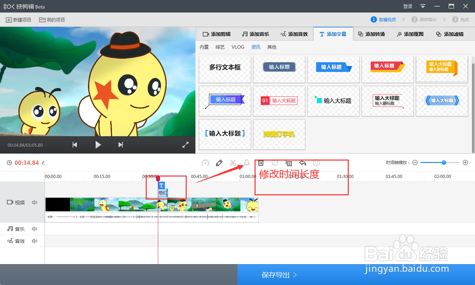Click the video clip on the timeline
The height and width of the screenshot is (285, 475).
tap(152, 205)
